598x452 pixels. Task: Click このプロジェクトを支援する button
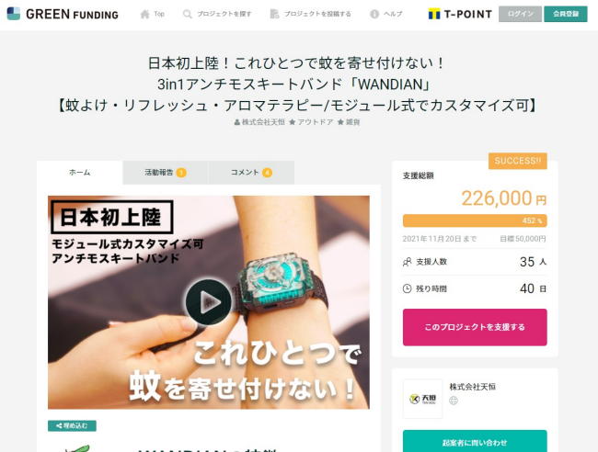[475, 327]
